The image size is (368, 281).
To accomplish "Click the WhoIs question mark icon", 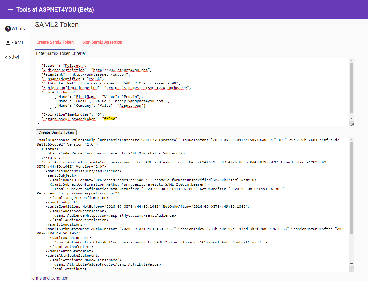I will 8,29.
